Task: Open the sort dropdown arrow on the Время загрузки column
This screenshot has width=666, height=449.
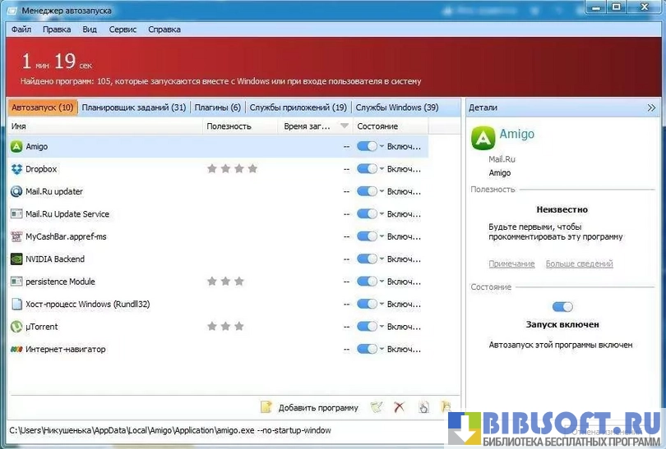Action: pyautogui.click(x=345, y=126)
